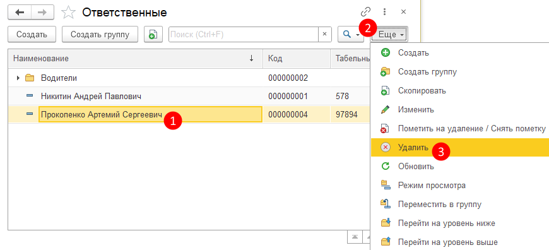
Task: Choose Создать from the Еще menu
Action: pos(460,53)
